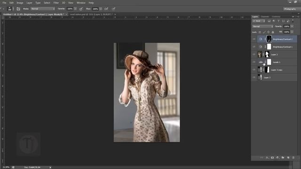Open the Edit menu
301x169 pixels.
coord(11,3)
